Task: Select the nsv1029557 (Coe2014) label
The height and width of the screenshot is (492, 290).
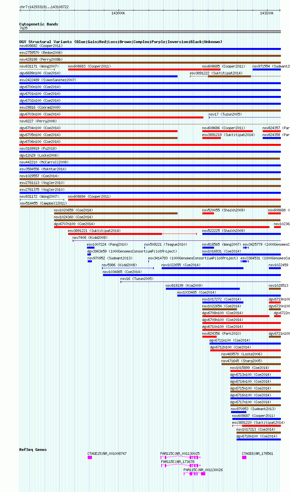Action: (39, 176)
